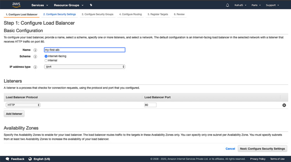This screenshot has width=291, height=162.
Task: Click the pin shortcut icon in navbar
Action: point(91,5)
